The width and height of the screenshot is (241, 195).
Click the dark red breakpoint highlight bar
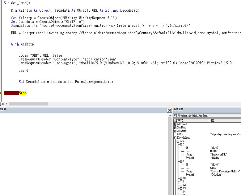point(11,93)
